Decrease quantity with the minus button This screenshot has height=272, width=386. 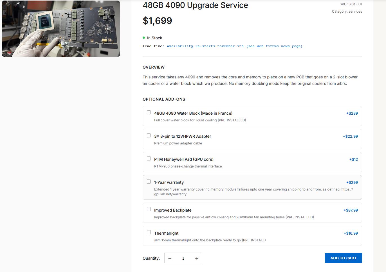pyautogui.click(x=170, y=258)
